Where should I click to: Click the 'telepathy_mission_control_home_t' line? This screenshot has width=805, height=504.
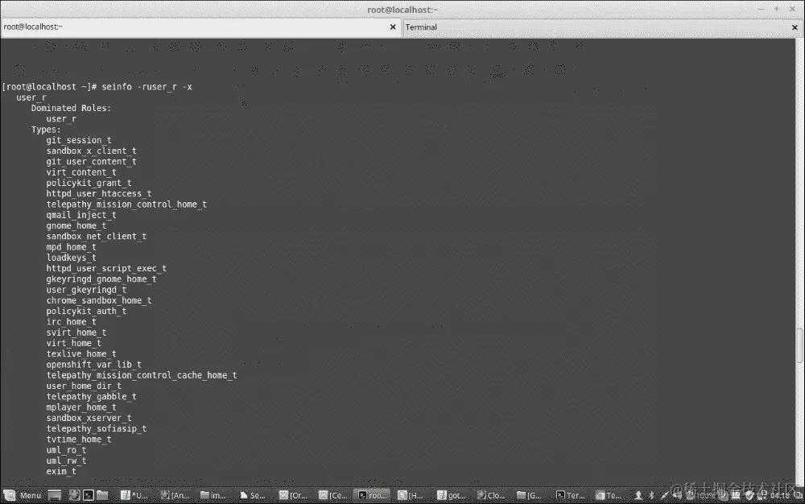126,204
